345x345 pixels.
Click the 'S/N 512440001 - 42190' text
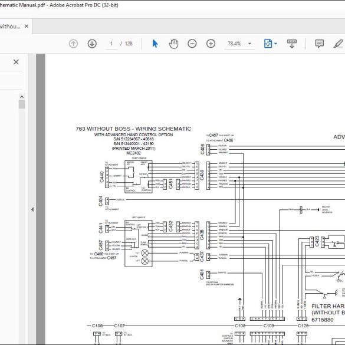point(133,144)
